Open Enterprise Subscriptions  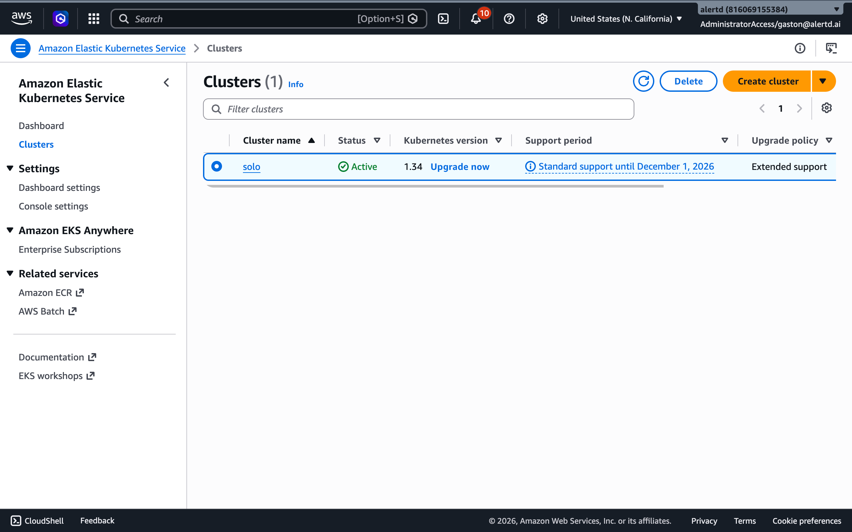[70, 249]
